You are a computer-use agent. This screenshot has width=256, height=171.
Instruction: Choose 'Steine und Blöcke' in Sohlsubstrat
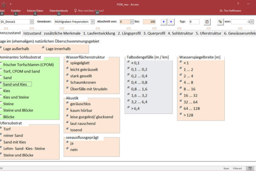(x=17, y=110)
